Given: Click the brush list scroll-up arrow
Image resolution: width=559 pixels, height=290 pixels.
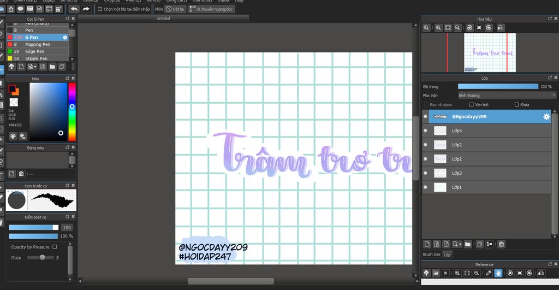Looking at the screenshot, I should tap(72, 25).
